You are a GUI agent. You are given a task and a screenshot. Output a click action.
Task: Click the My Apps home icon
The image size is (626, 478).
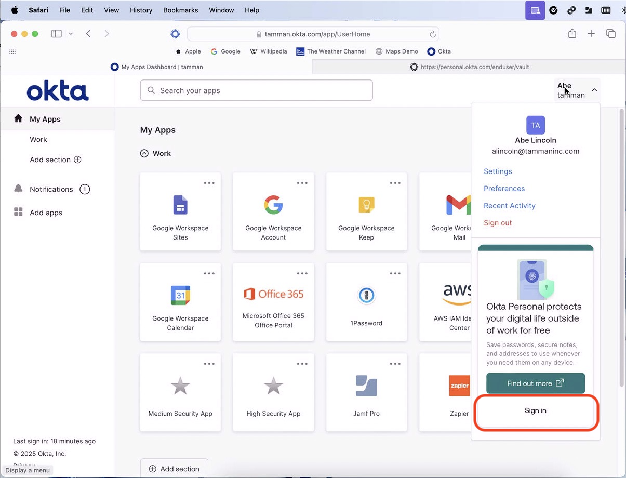click(x=18, y=118)
